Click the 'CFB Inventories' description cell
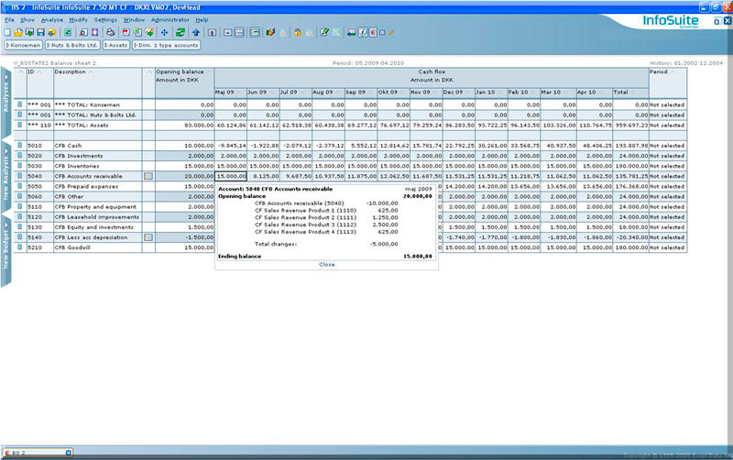Image resolution: width=733 pixels, height=460 pixels. (x=98, y=166)
